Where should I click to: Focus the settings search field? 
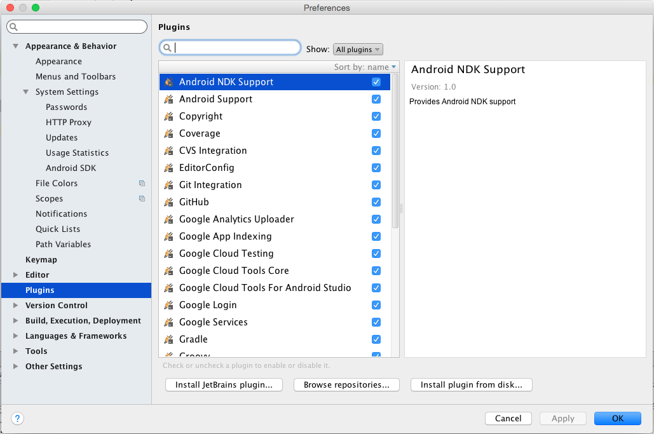coord(77,27)
